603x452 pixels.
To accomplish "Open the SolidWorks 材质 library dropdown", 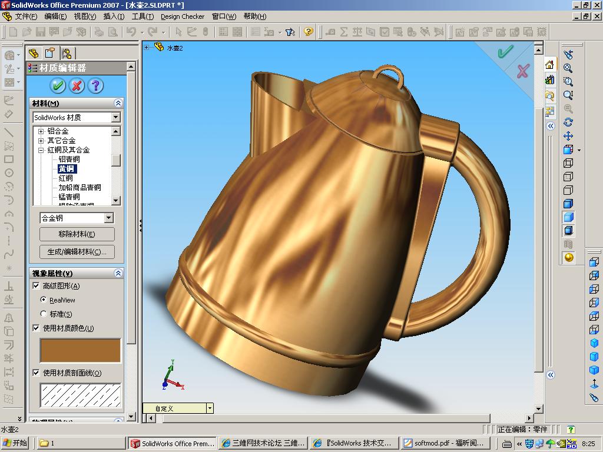I will 116,117.
